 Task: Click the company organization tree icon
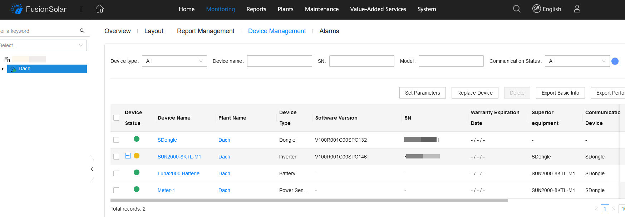pyautogui.click(x=7, y=59)
